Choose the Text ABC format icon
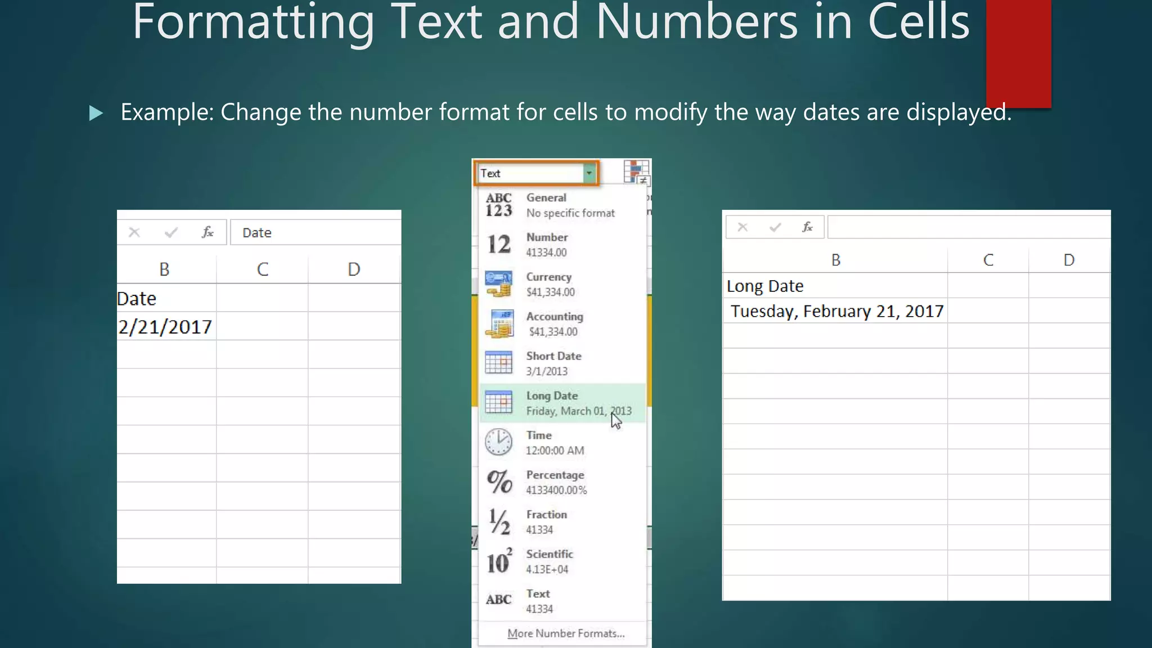Viewport: 1152px width, 648px height. pos(499,600)
